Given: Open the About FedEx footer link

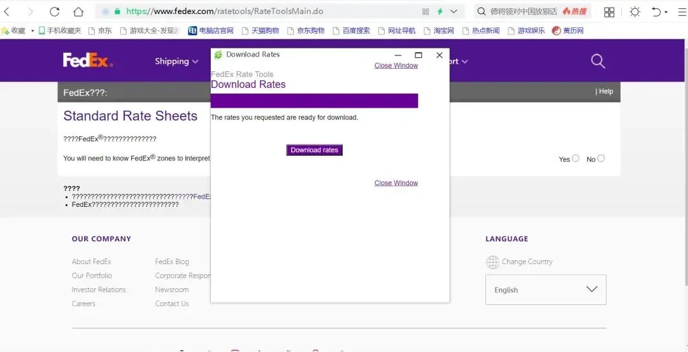Looking at the screenshot, I should click(91, 261).
